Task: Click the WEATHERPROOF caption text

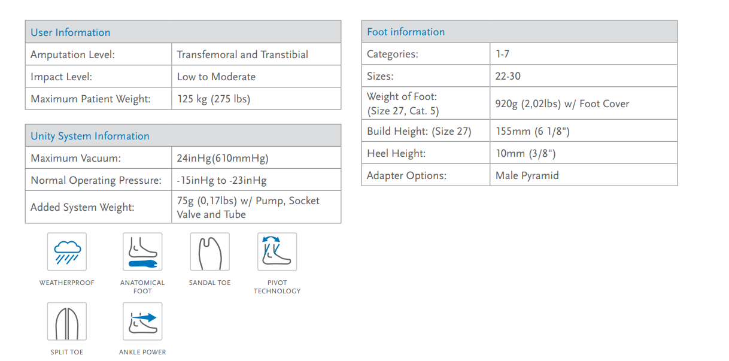Action: point(67,283)
